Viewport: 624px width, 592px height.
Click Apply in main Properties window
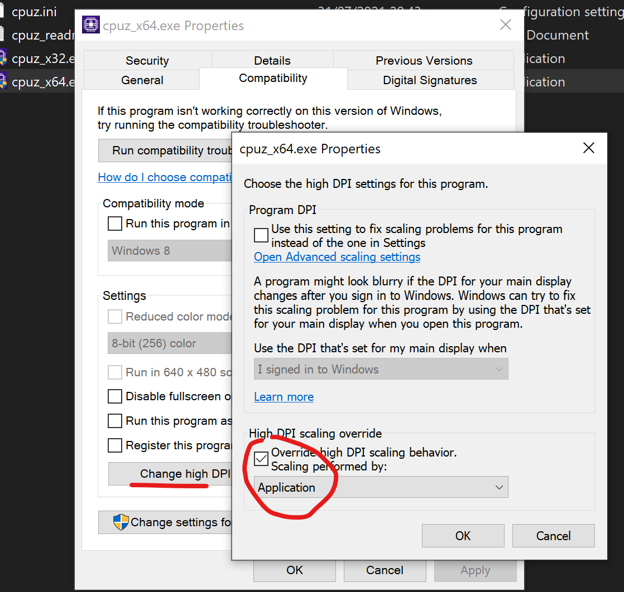tap(475, 570)
